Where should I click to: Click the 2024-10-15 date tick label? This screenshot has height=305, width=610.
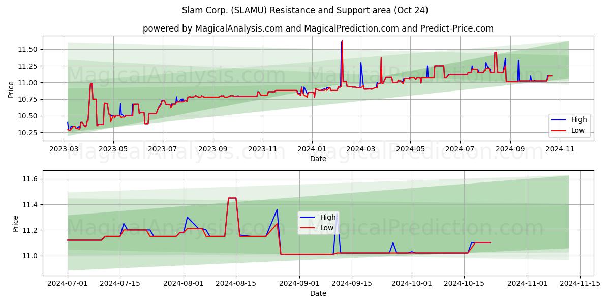464,284
